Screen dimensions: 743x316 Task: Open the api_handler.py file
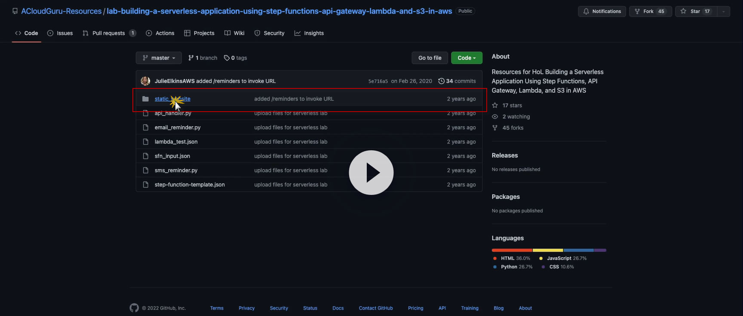[x=173, y=113]
